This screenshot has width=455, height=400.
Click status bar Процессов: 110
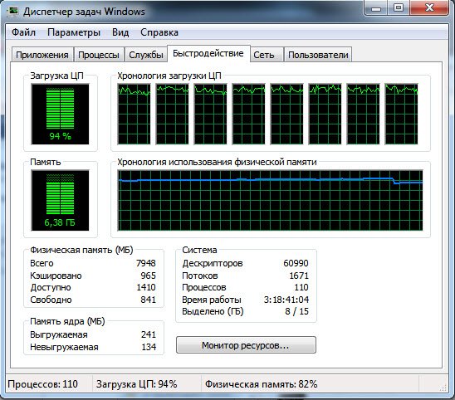(x=42, y=384)
